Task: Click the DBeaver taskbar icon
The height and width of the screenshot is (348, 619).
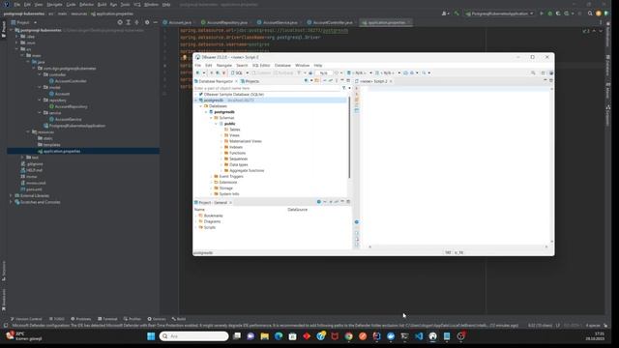Action: (x=432, y=336)
